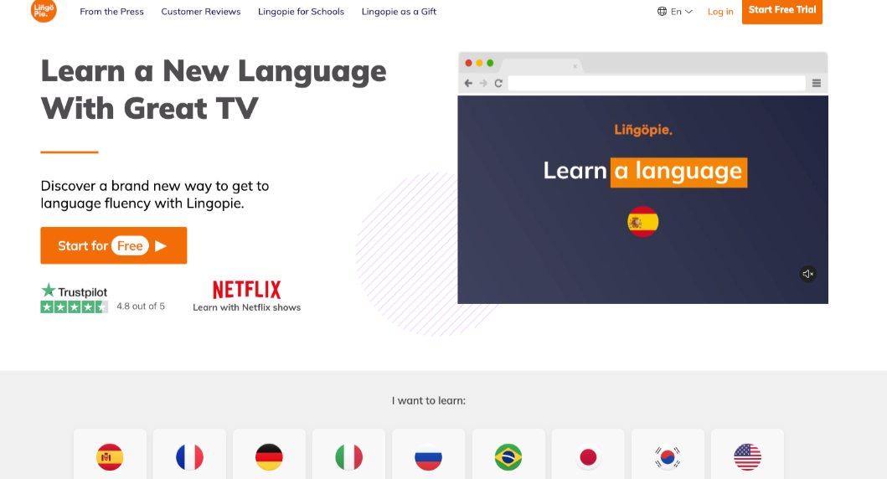This screenshot has height=479, width=887.
Task: Open Lingopie for Schools link
Action: 301,12
